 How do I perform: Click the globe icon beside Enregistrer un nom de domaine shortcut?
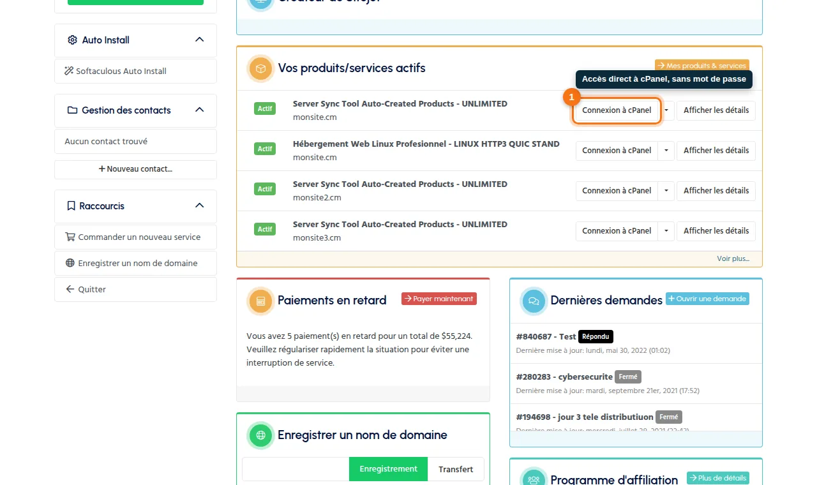coord(70,263)
